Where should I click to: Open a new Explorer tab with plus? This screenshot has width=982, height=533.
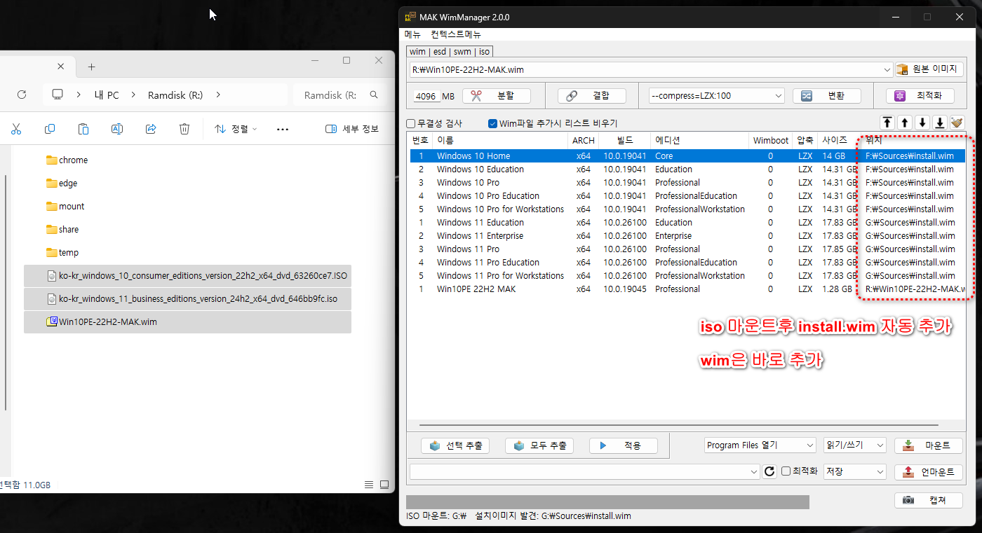point(91,67)
